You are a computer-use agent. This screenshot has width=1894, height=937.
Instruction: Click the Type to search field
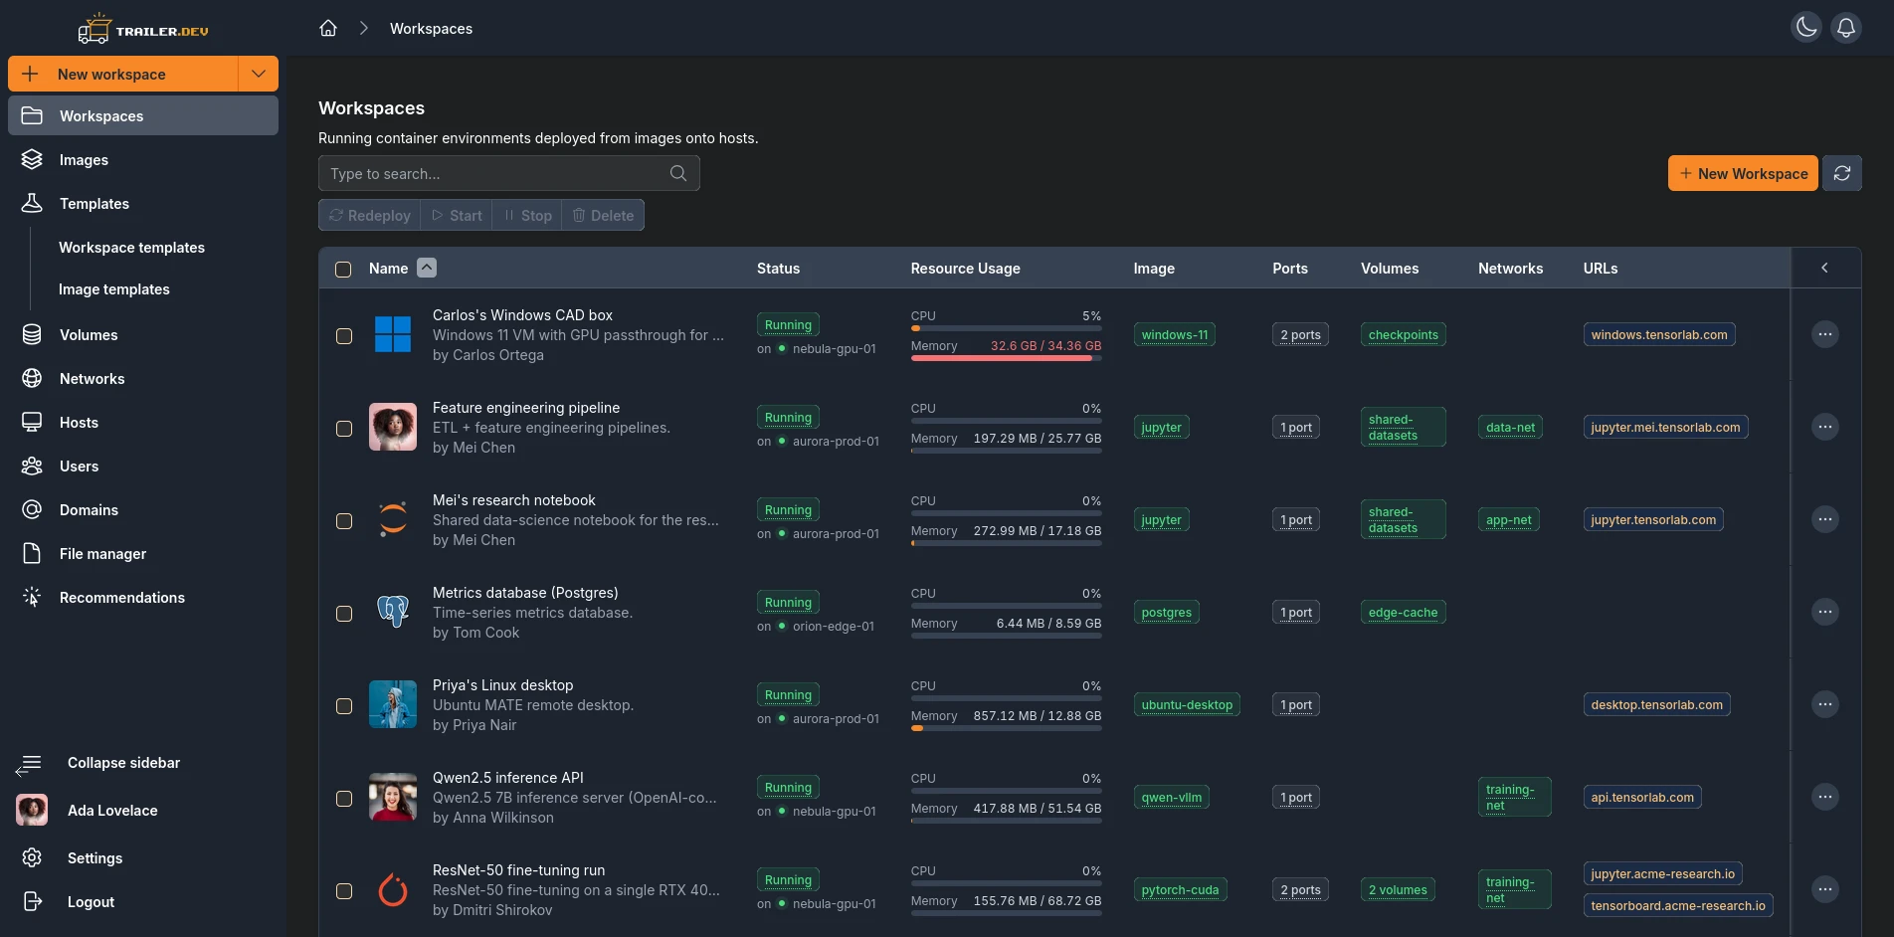(x=509, y=173)
